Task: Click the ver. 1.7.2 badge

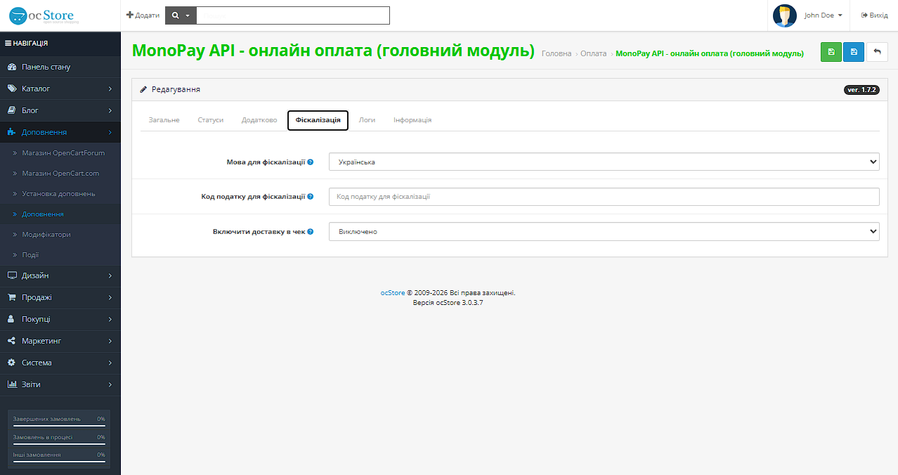Action: (x=861, y=90)
